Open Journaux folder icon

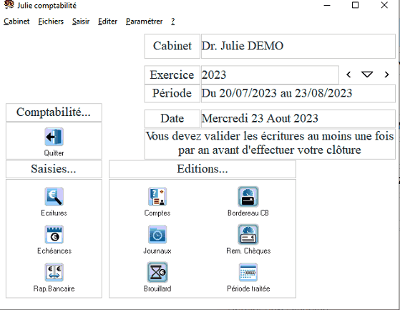pos(157,235)
